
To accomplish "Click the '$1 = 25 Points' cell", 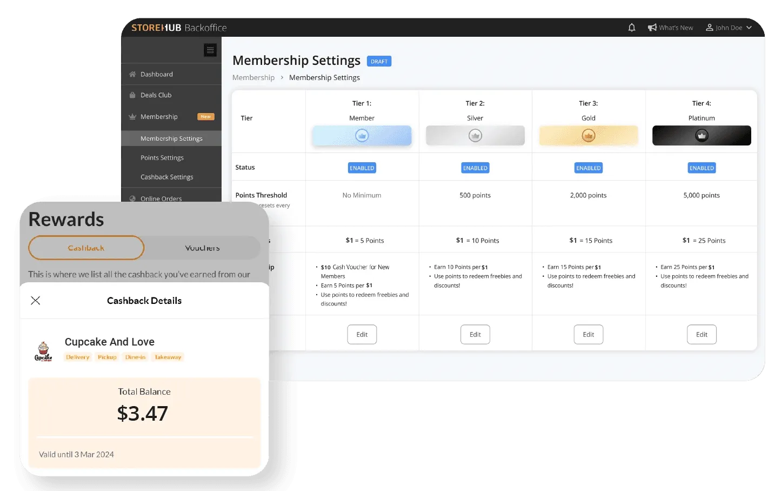I will pos(704,241).
